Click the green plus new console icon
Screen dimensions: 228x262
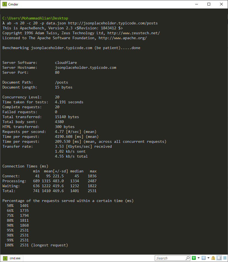194,258
